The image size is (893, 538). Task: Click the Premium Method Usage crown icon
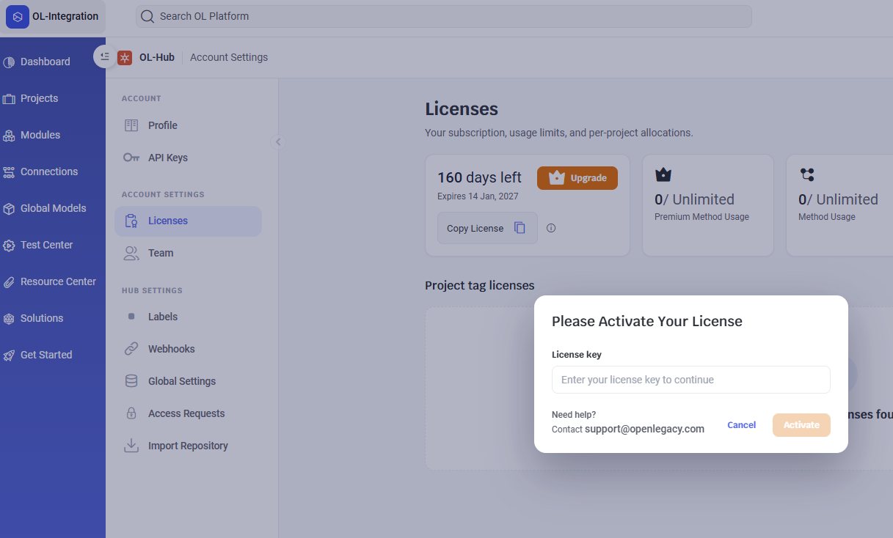point(663,174)
